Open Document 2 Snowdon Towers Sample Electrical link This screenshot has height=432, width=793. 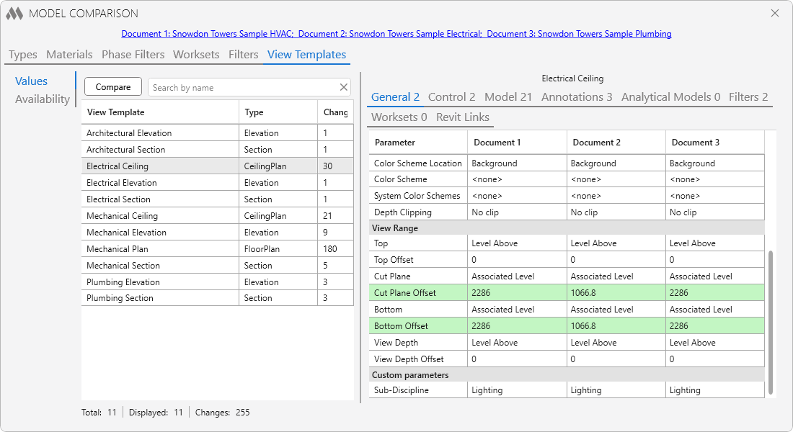[x=390, y=34]
